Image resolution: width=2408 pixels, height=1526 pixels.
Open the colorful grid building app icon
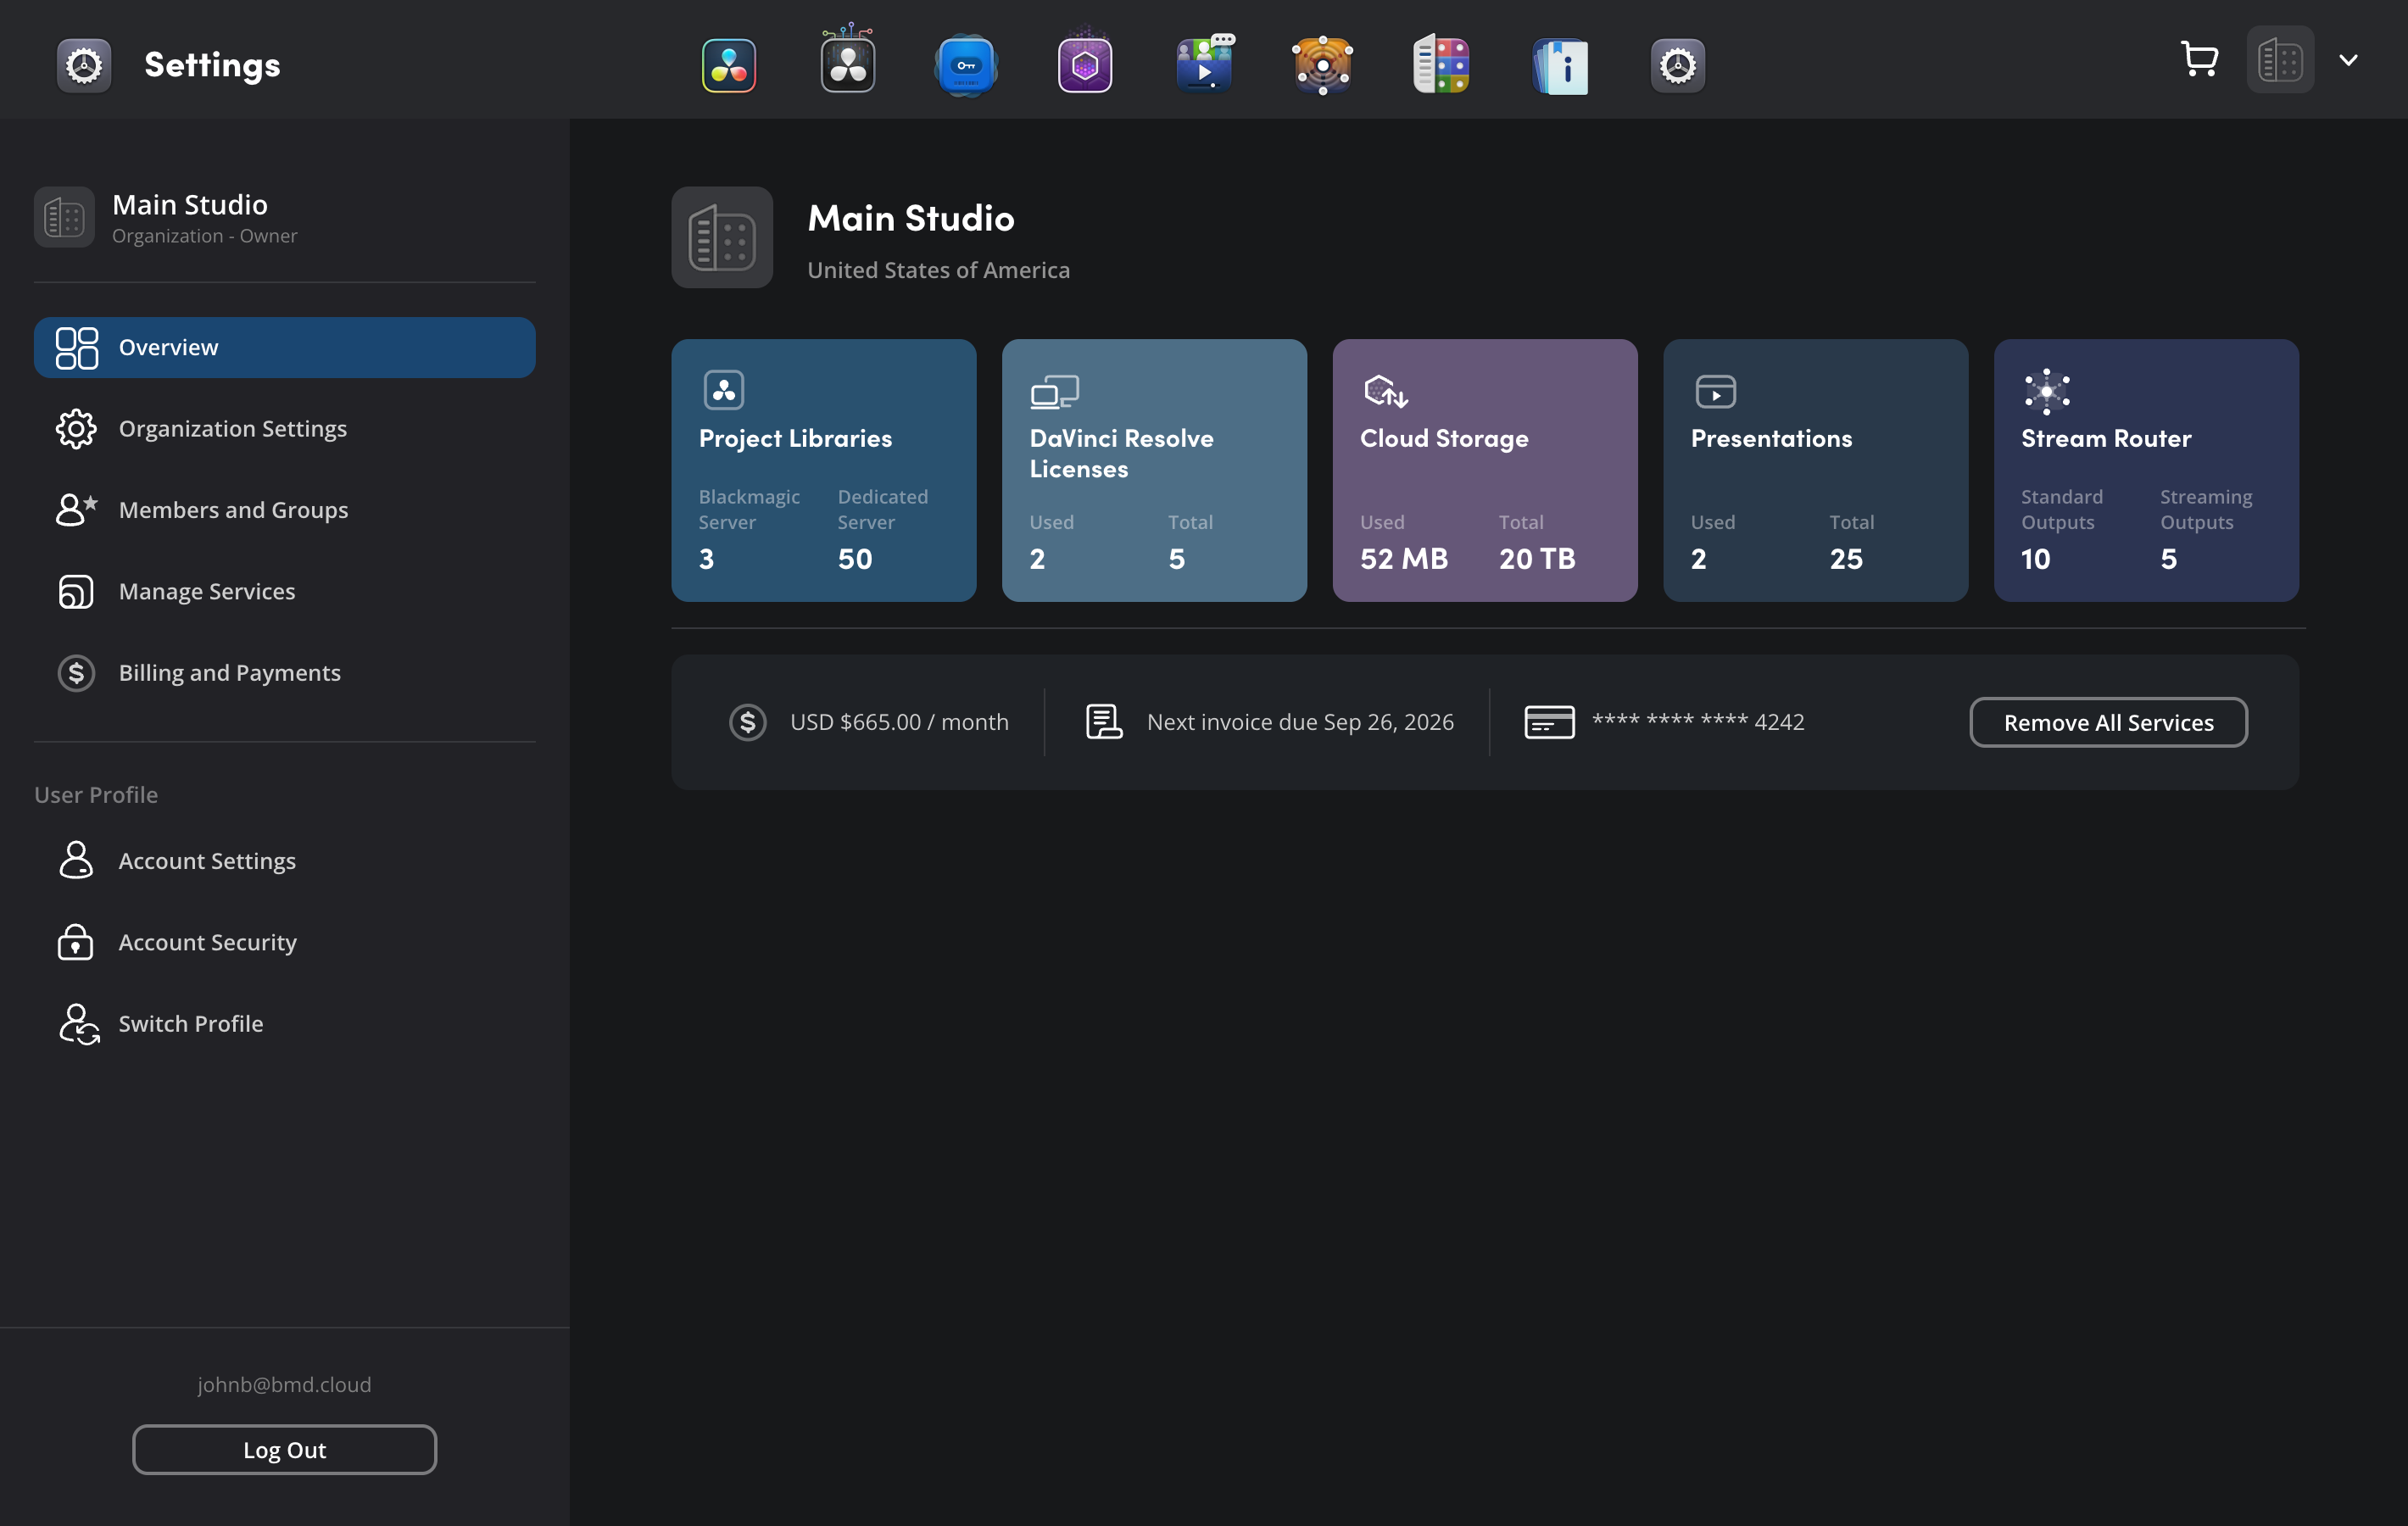click(x=1441, y=64)
